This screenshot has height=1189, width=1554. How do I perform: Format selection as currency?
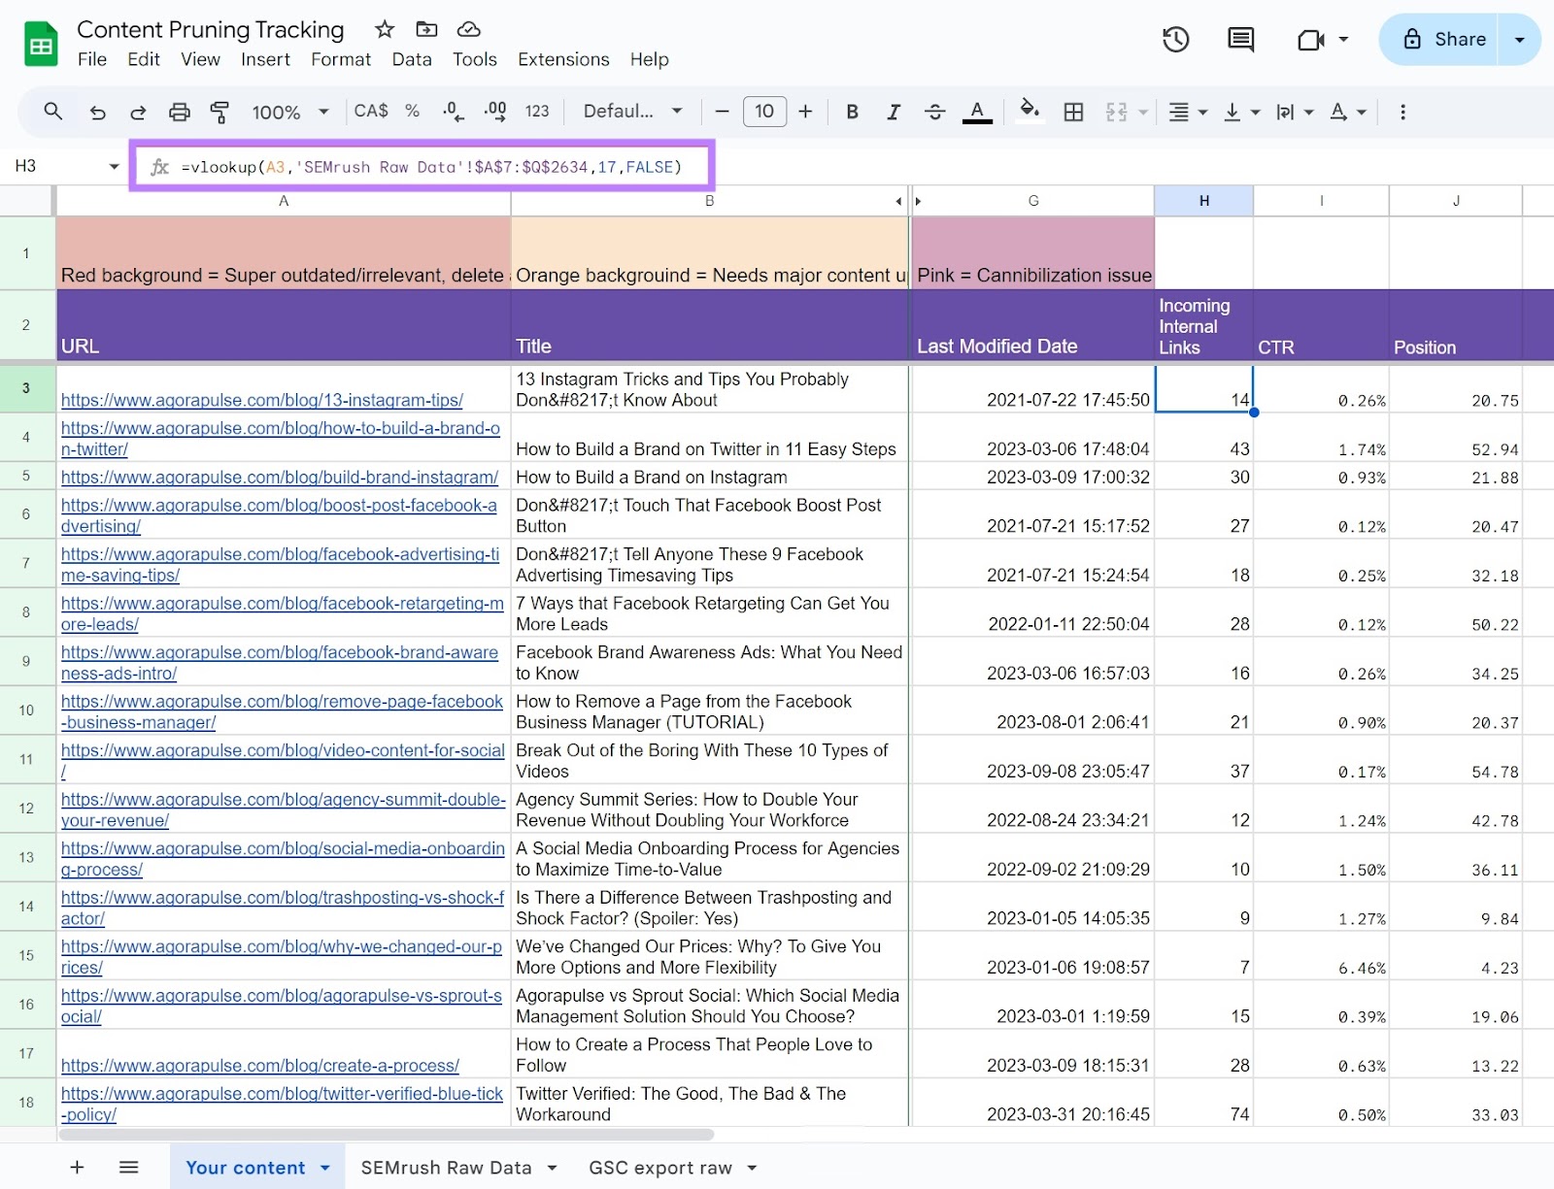pyautogui.click(x=370, y=112)
